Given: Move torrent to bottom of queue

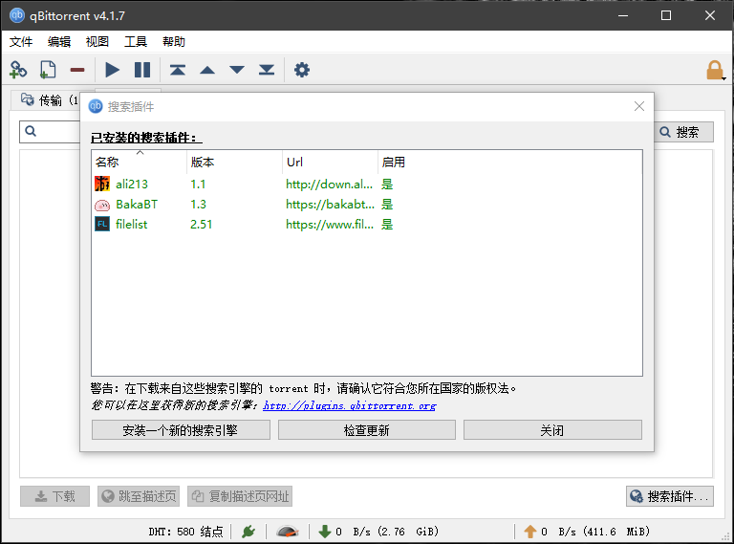Looking at the screenshot, I should pos(267,70).
